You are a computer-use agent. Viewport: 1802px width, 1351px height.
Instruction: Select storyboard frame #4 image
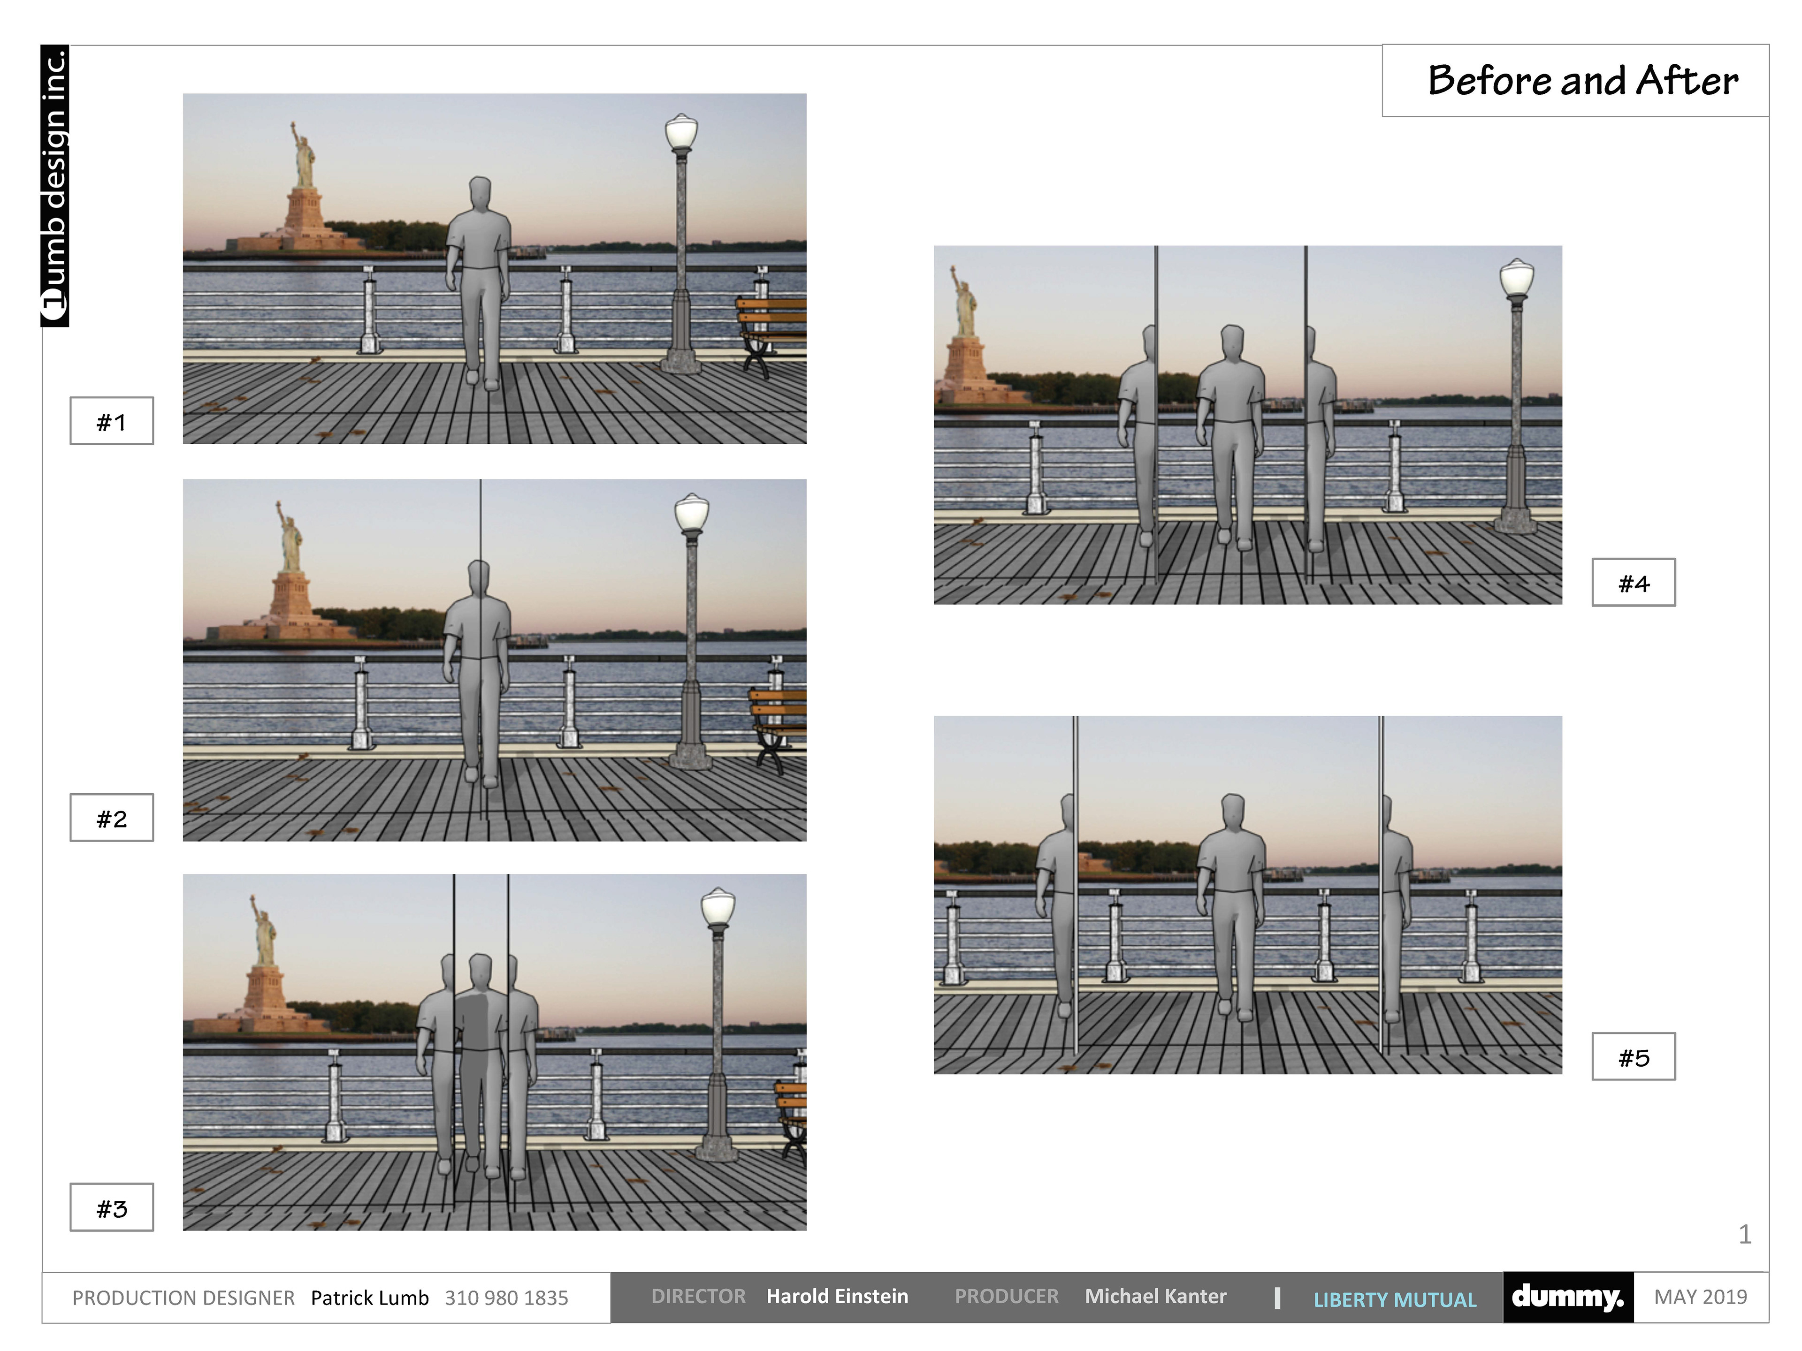pyautogui.click(x=1247, y=424)
